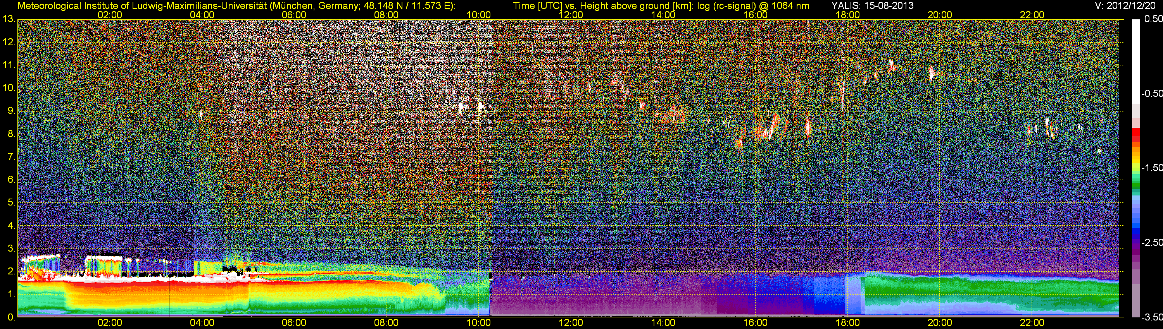Screen dimensions: 1163x329
Task: Click the 22:00 label on the top time axis
Action: click(x=1032, y=15)
